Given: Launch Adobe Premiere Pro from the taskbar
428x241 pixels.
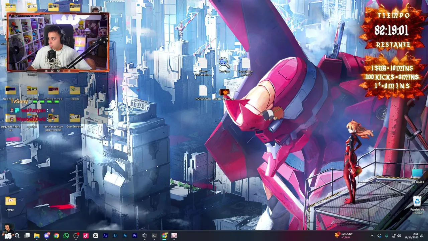Looking at the screenshot, I should 135,236.
